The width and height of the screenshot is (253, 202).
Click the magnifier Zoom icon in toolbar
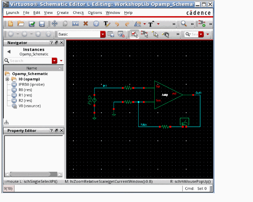point(184,24)
